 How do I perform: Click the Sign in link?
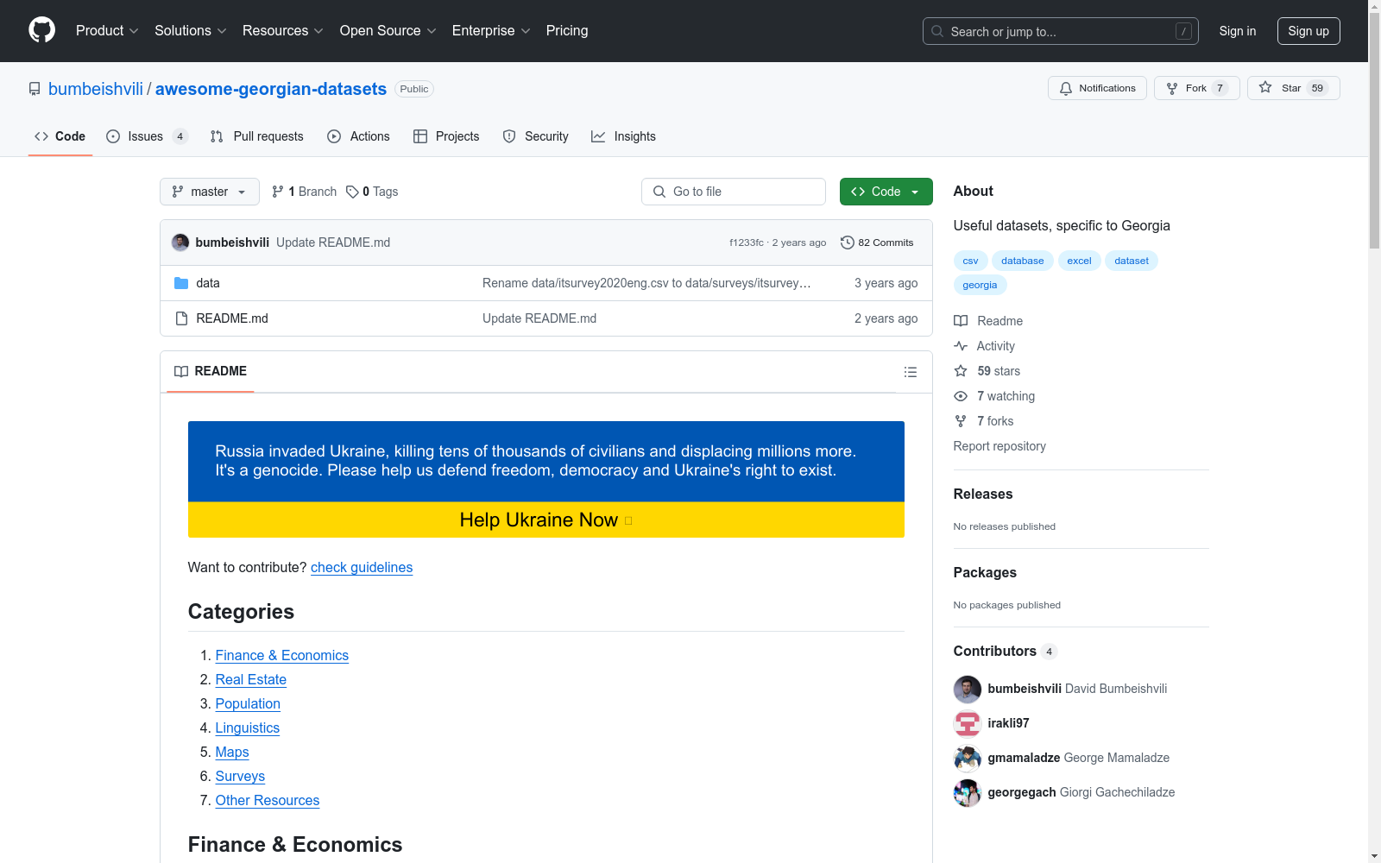[1238, 31]
